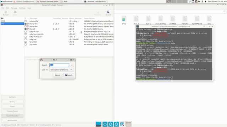Open the dusk.1 file icon in file manager
Screen dimensions: 227x127
point(136,19)
